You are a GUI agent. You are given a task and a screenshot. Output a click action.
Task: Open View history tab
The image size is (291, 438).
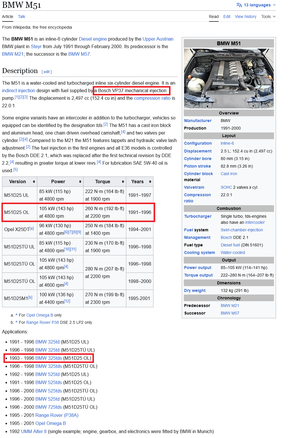246,17
